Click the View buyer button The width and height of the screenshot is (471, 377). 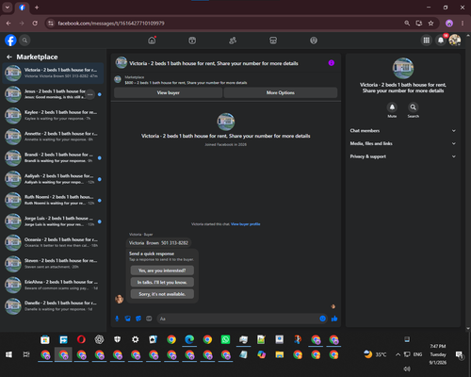click(169, 92)
